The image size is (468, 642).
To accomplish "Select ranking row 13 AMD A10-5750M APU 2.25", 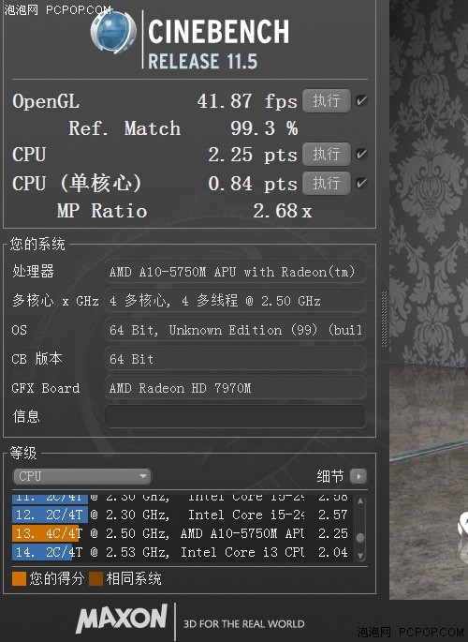I will pos(182,533).
